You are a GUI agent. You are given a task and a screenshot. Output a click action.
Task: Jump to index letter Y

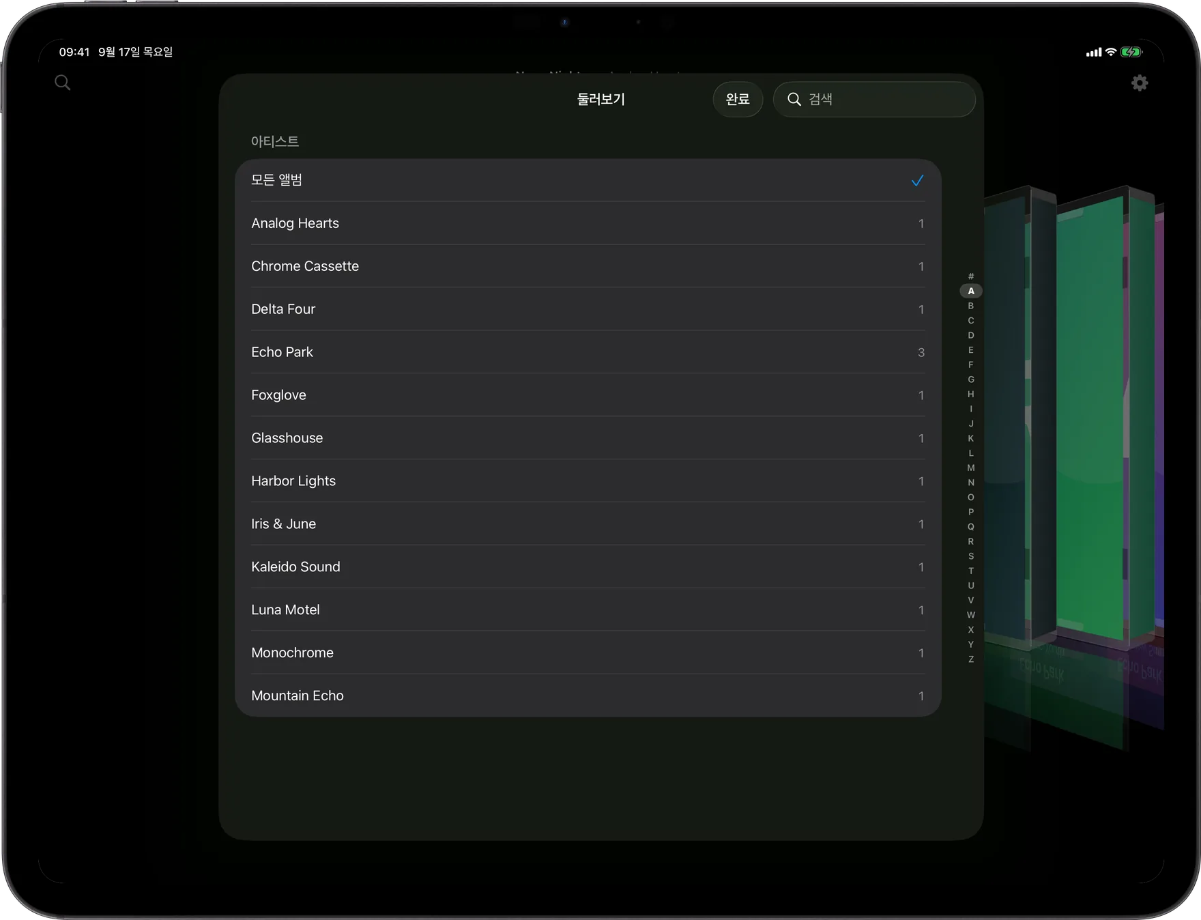971,644
